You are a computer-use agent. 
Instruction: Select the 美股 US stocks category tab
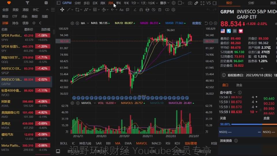tap(16, 10)
